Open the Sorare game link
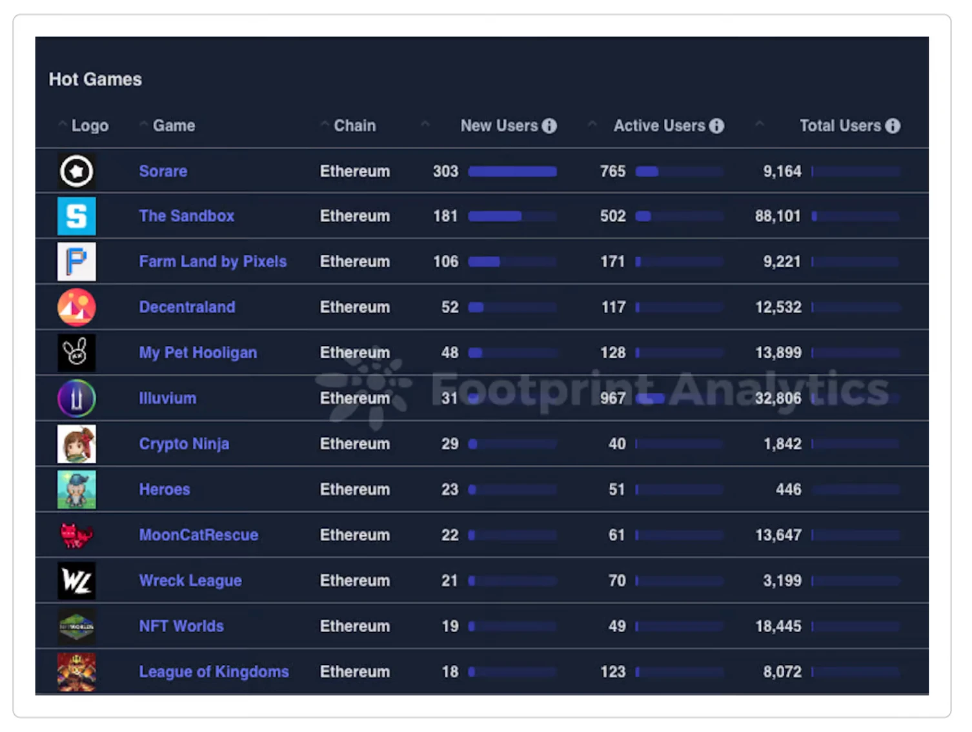Viewport: 972px width, 732px height. [163, 171]
